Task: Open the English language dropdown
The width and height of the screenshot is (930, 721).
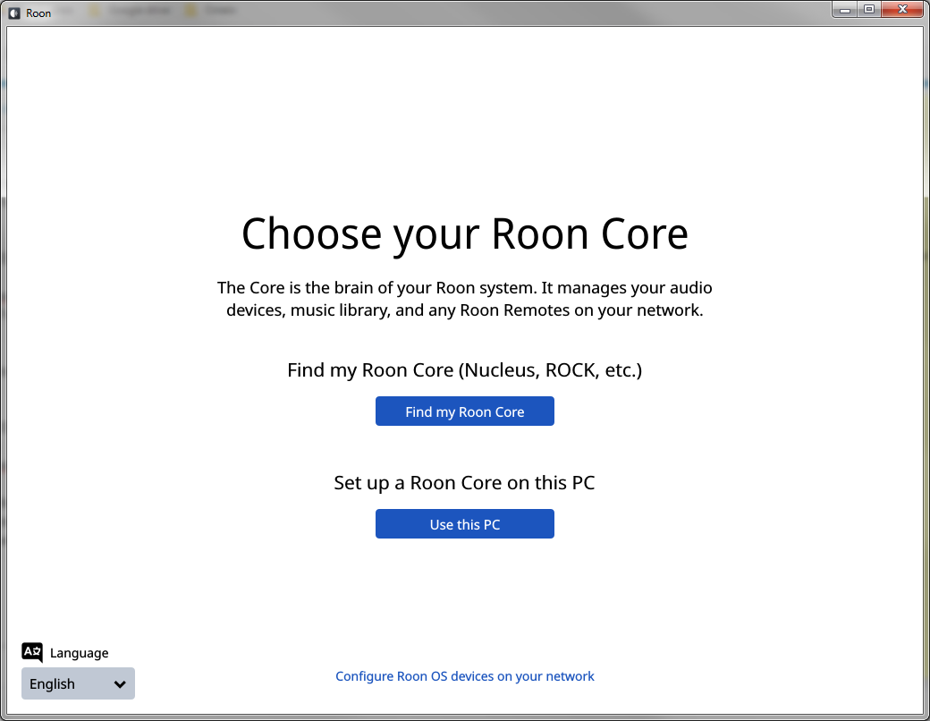Action: [x=79, y=683]
